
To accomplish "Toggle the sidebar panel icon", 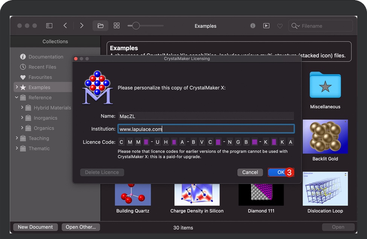I will coord(49,26).
